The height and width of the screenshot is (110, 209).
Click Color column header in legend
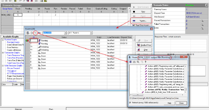pyautogui.click(x=7, y=84)
